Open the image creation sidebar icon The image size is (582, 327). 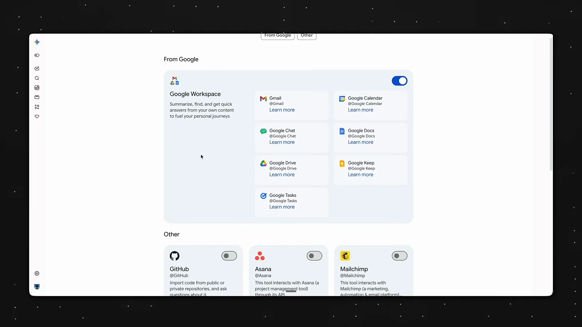click(37, 88)
